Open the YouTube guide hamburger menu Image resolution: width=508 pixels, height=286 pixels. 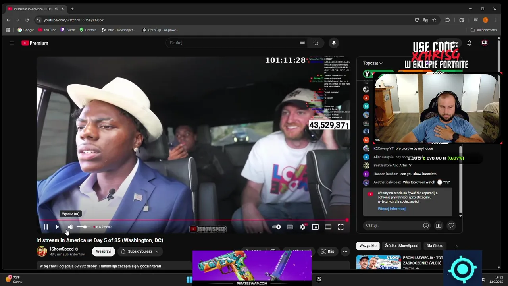coord(12,43)
